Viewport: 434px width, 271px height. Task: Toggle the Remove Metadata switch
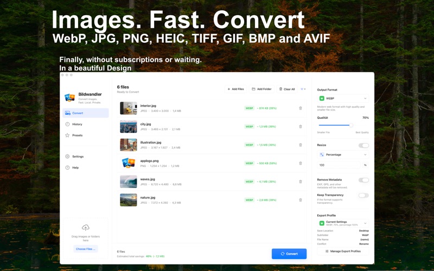click(x=363, y=180)
